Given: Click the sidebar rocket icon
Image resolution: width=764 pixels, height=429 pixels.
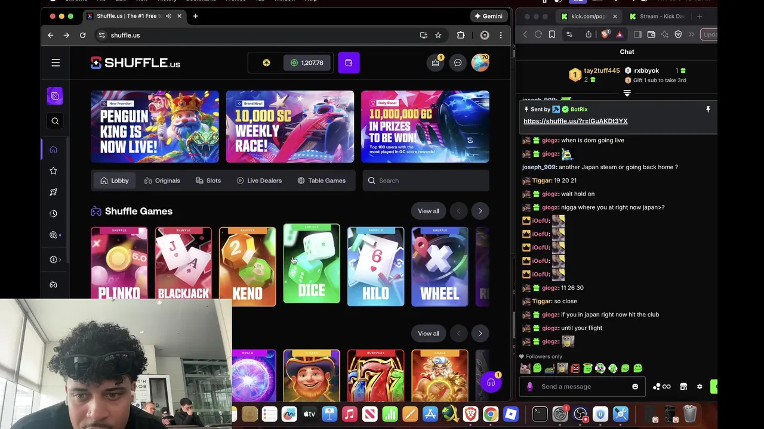Looking at the screenshot, I should [x=53, y=192].
